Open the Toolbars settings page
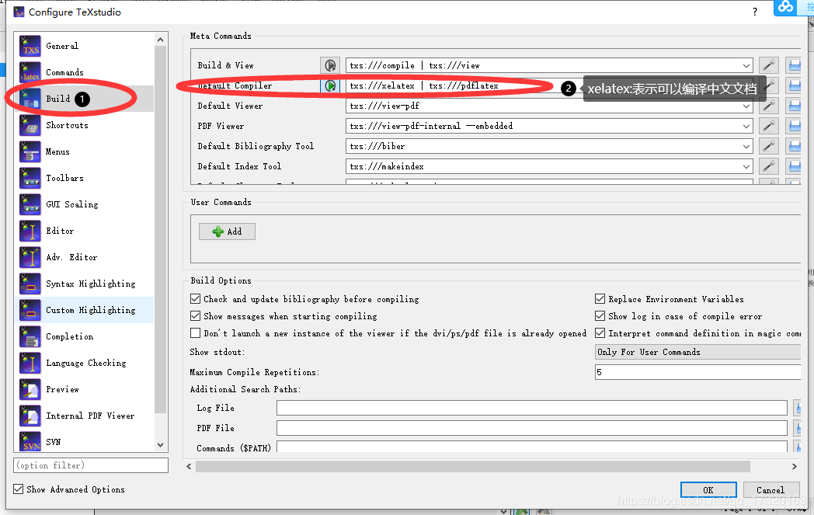Image resolution: width=814 pixels, height=515 pixels. (85, 178)
